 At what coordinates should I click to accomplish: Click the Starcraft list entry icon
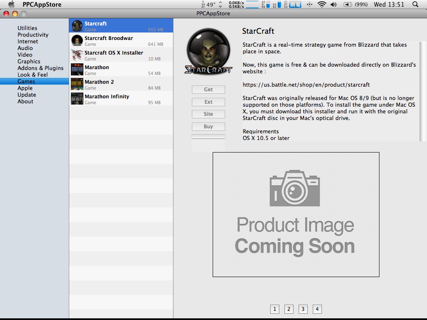(77, 25)
